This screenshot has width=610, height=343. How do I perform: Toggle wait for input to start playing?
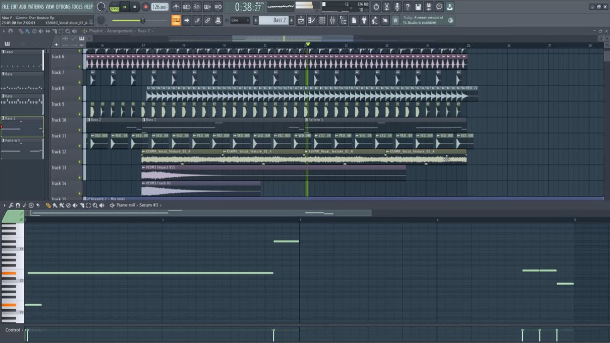186,7
